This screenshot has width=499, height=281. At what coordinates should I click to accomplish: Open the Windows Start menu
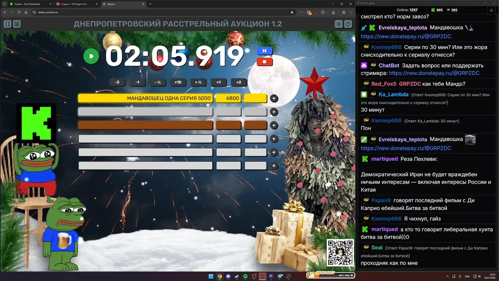(x=211, y=276)
